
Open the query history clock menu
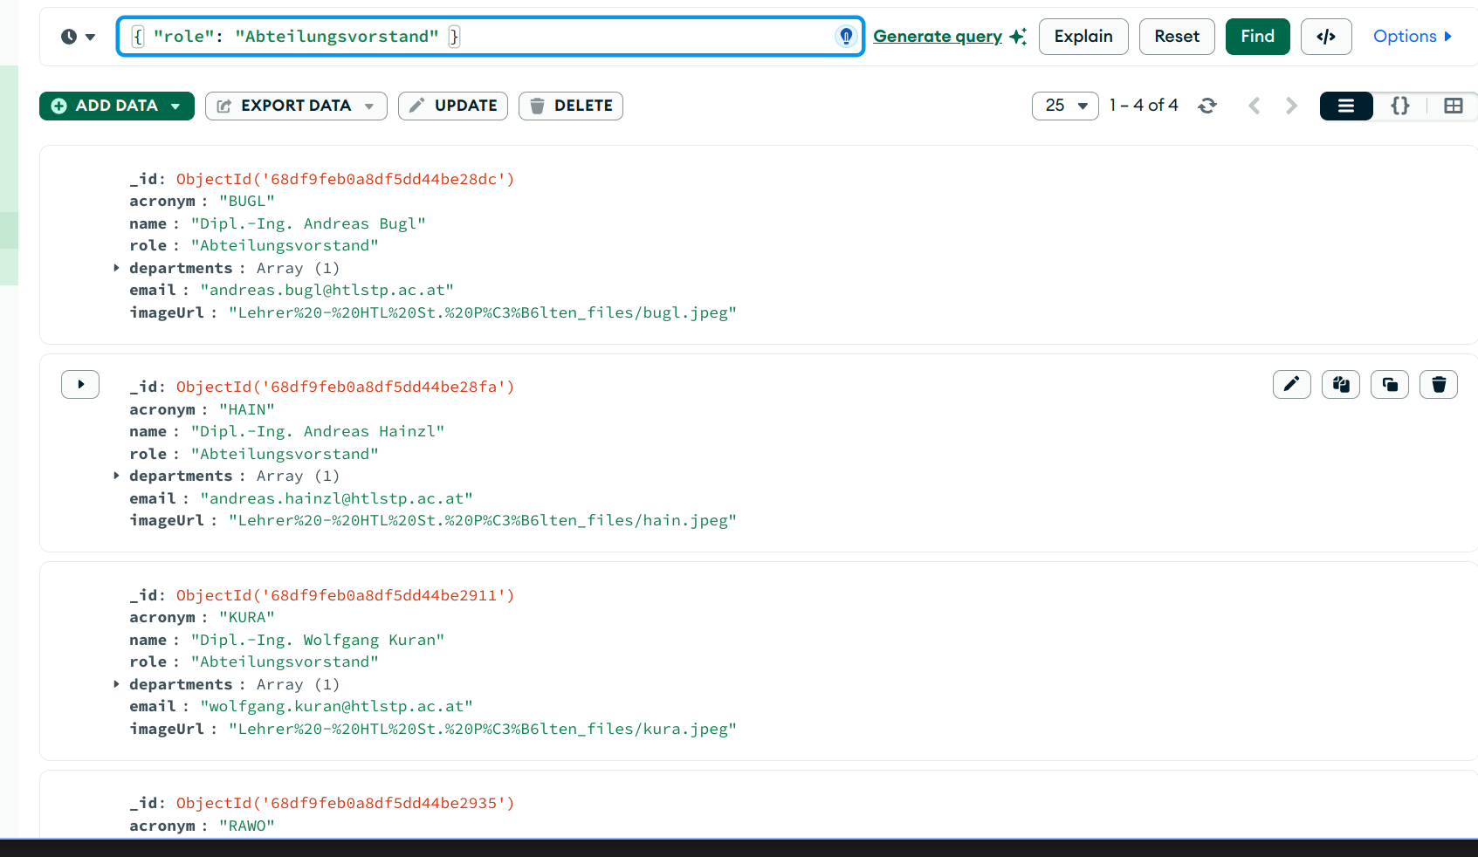click(78, 37)
